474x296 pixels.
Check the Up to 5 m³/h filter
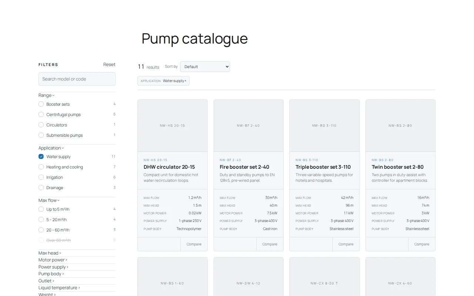tap(41, 209)
